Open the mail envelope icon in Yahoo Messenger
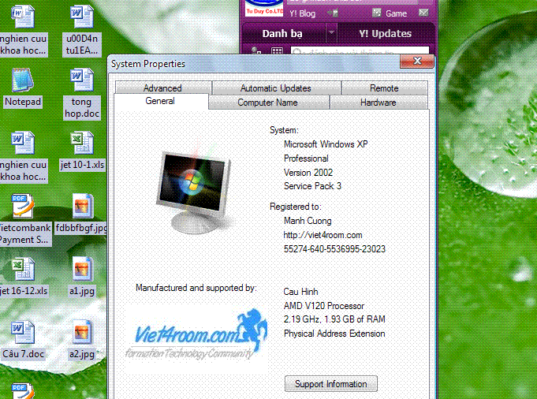The width and height of the screenshot is (537, 399). [x=423, y=13]
